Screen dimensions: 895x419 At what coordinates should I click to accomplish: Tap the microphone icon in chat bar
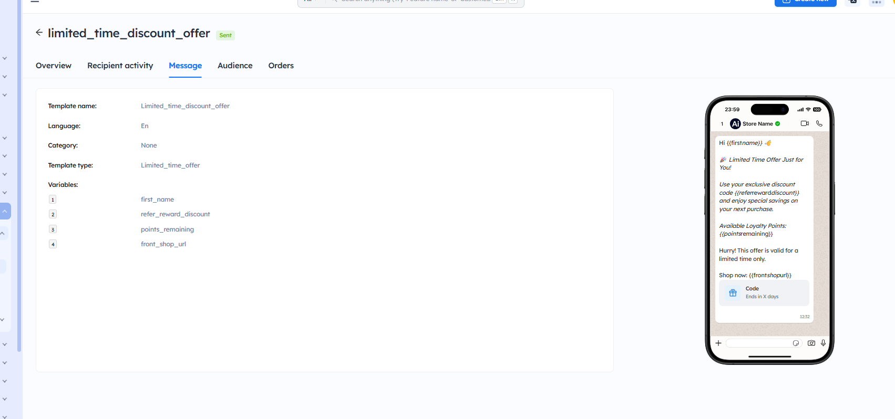point(823,343)
